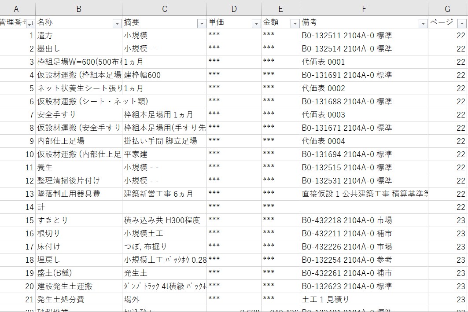This screenshot has height=312, width=468.
Task: Click the 代価表 0001 remark cell
Action: point(364,62)
